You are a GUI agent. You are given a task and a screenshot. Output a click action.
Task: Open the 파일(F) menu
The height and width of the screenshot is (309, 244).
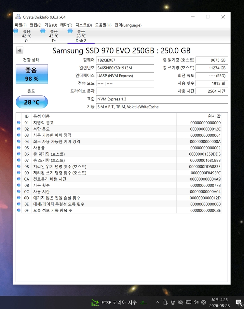click(x=20, y=25)
